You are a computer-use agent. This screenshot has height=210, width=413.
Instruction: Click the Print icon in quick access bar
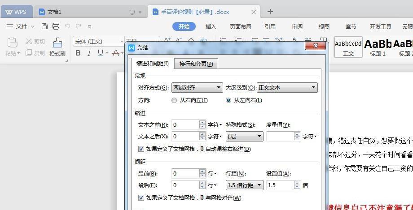[x=56, y=26]
